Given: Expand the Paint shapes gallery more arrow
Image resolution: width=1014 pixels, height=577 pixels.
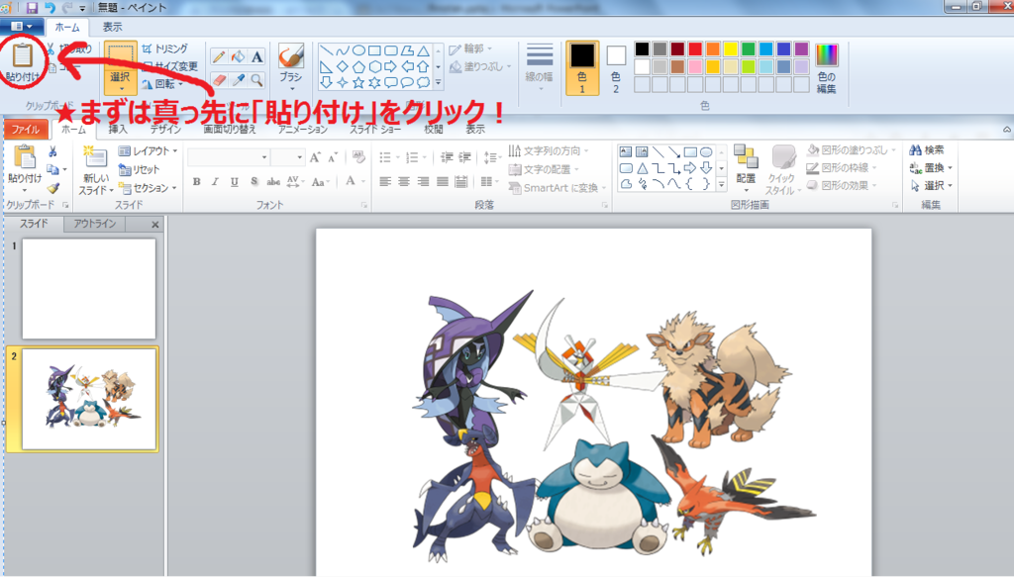Looking at the screenshot, I should pyautogui.click(x=438, y=83).
